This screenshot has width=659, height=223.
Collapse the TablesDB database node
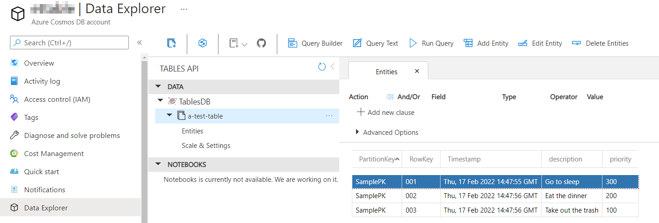161,101
